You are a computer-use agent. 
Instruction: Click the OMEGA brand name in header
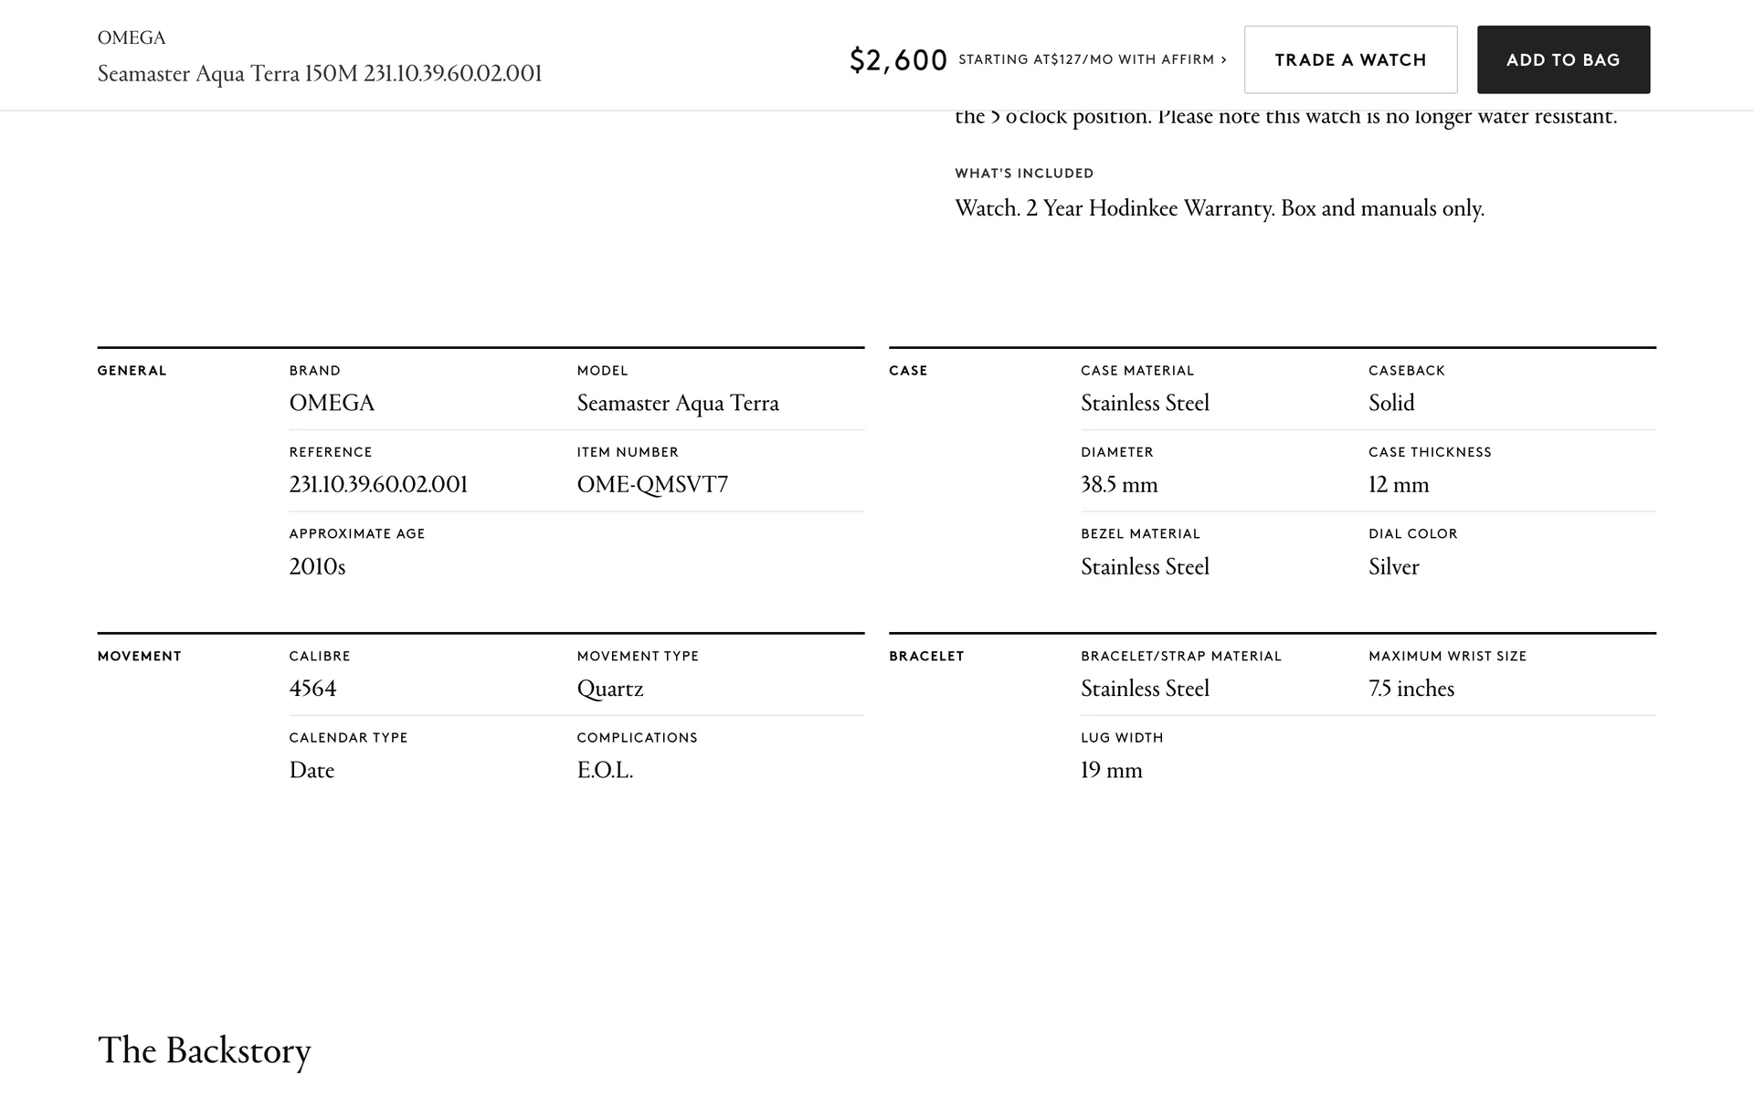point(132,38)
